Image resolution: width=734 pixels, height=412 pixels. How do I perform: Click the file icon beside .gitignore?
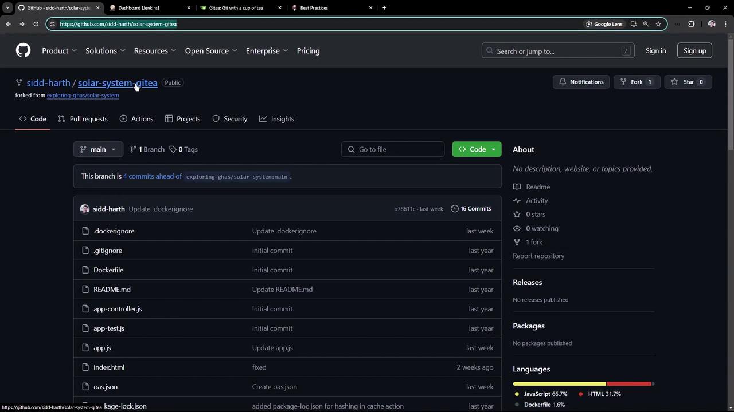point(85,251)
